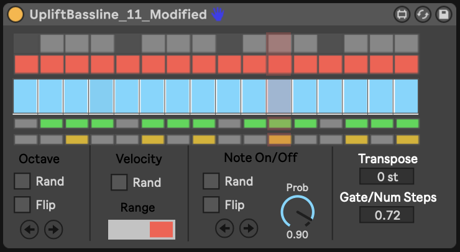Toggle the Note On/Off Rand checkbox
460x252 pixels.
pyautogui.click(x=212, y=181)
